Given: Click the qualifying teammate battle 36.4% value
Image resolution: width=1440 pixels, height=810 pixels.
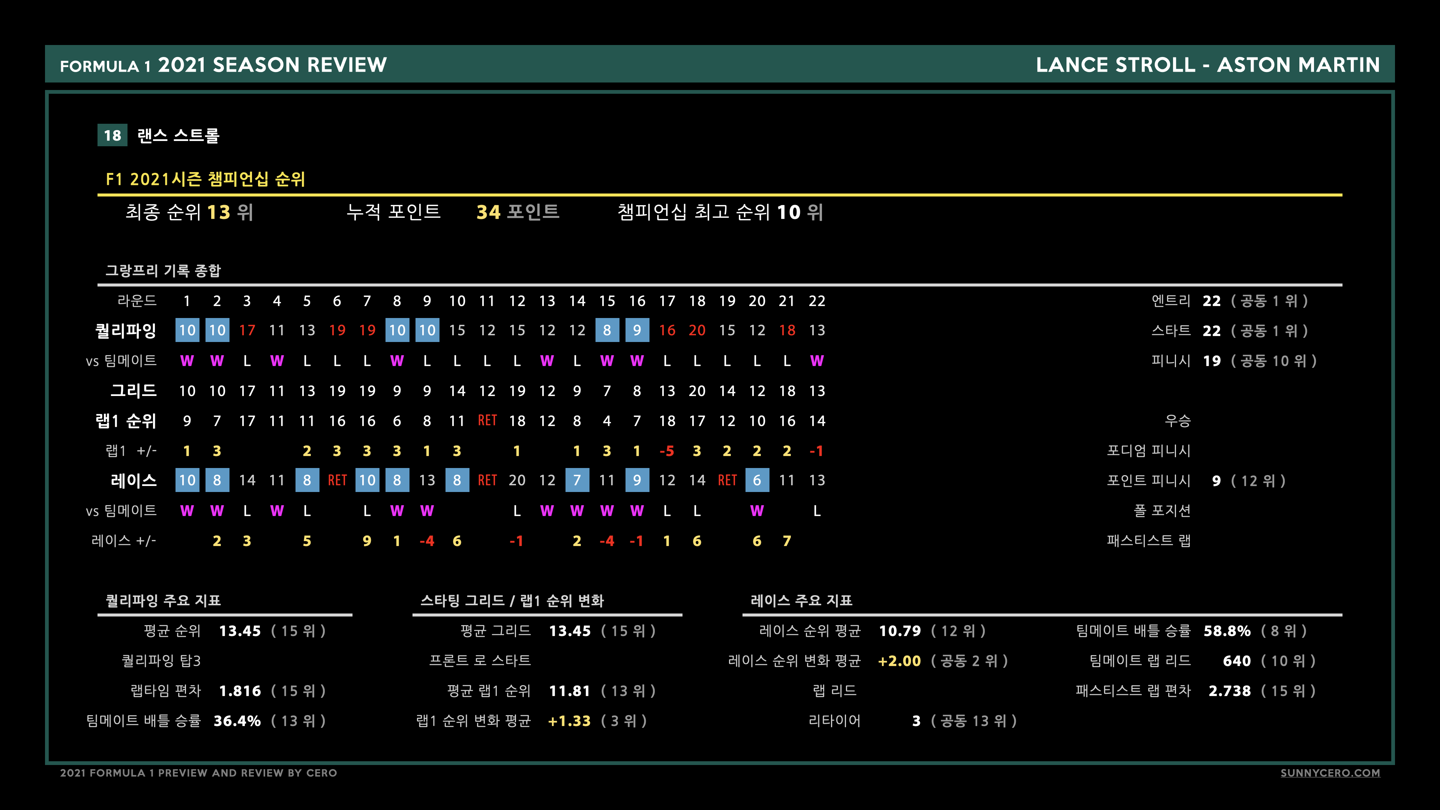Looking at the screenshot, I should (237, 720).
